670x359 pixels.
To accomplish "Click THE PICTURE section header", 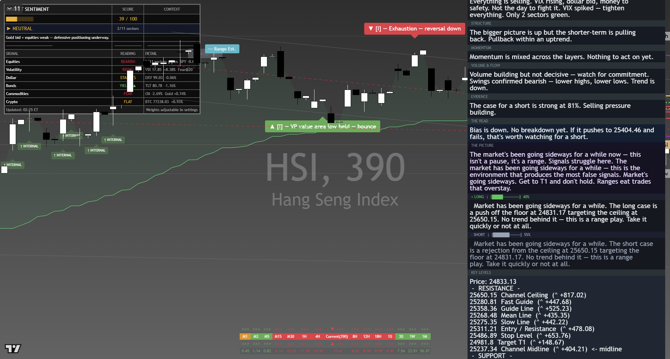I will point(482,145).
